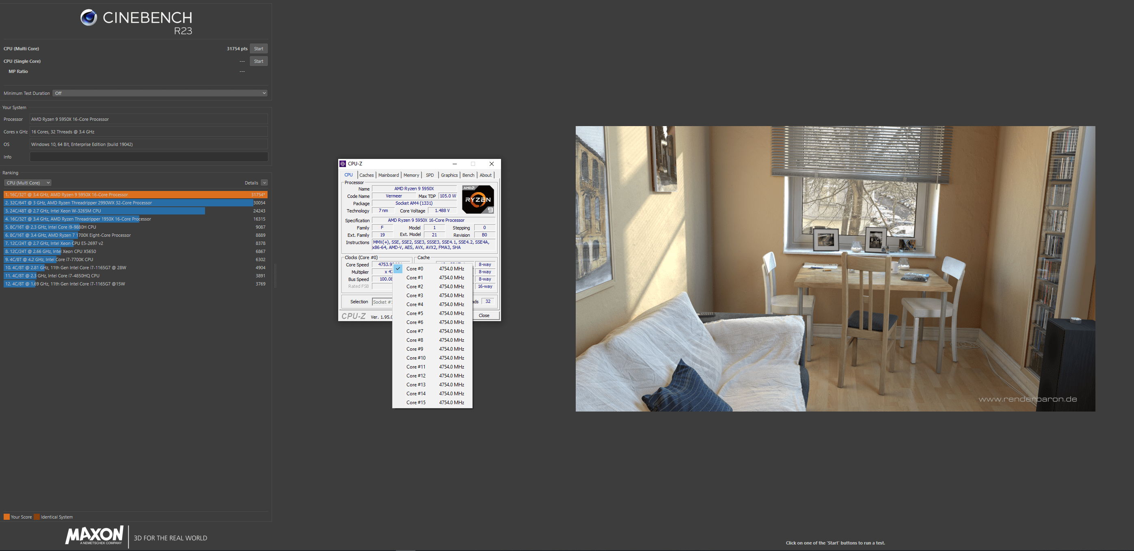
Task: Choose Core #9 from the core list
Action: (x=432, y=349)
